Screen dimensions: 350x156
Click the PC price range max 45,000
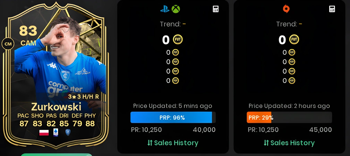tap(321, 130)
